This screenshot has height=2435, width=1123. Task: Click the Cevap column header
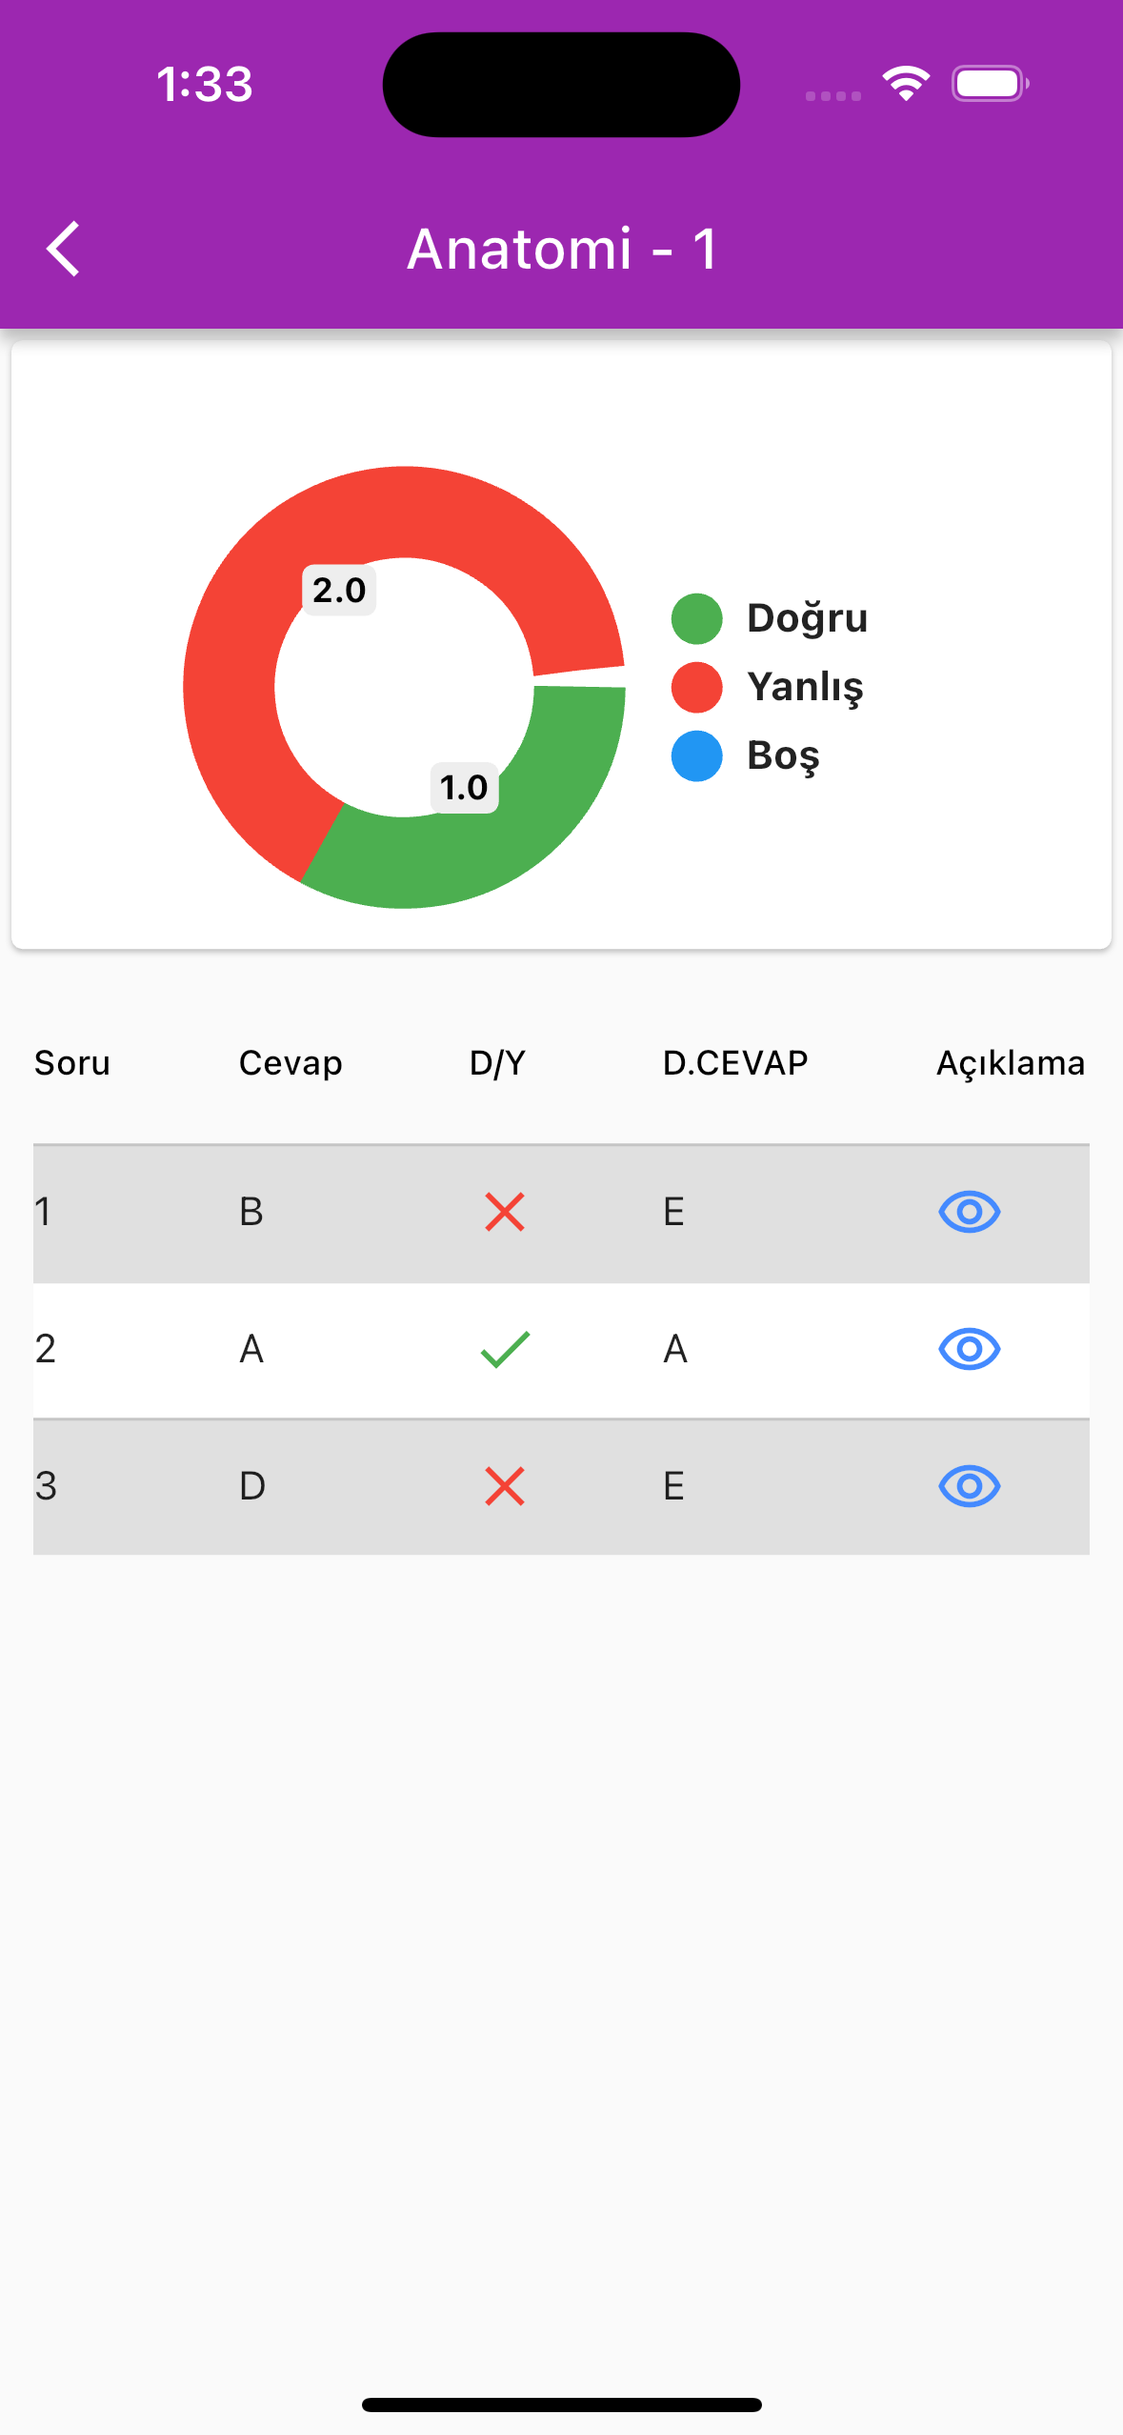tap(291, 1063)
